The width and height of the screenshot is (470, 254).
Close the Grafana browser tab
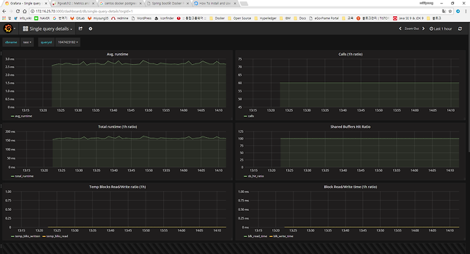(46, 3)
